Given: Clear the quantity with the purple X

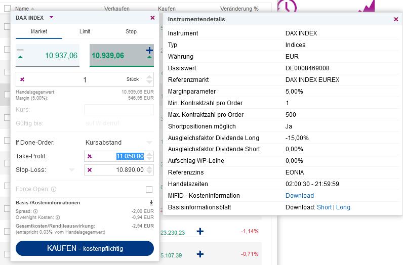Looking at the screenshot, I should (22, 79).
